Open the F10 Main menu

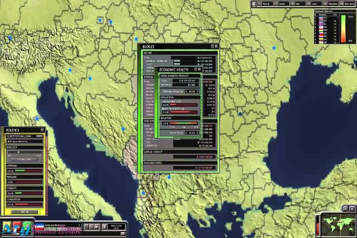[x=347, y=4]
